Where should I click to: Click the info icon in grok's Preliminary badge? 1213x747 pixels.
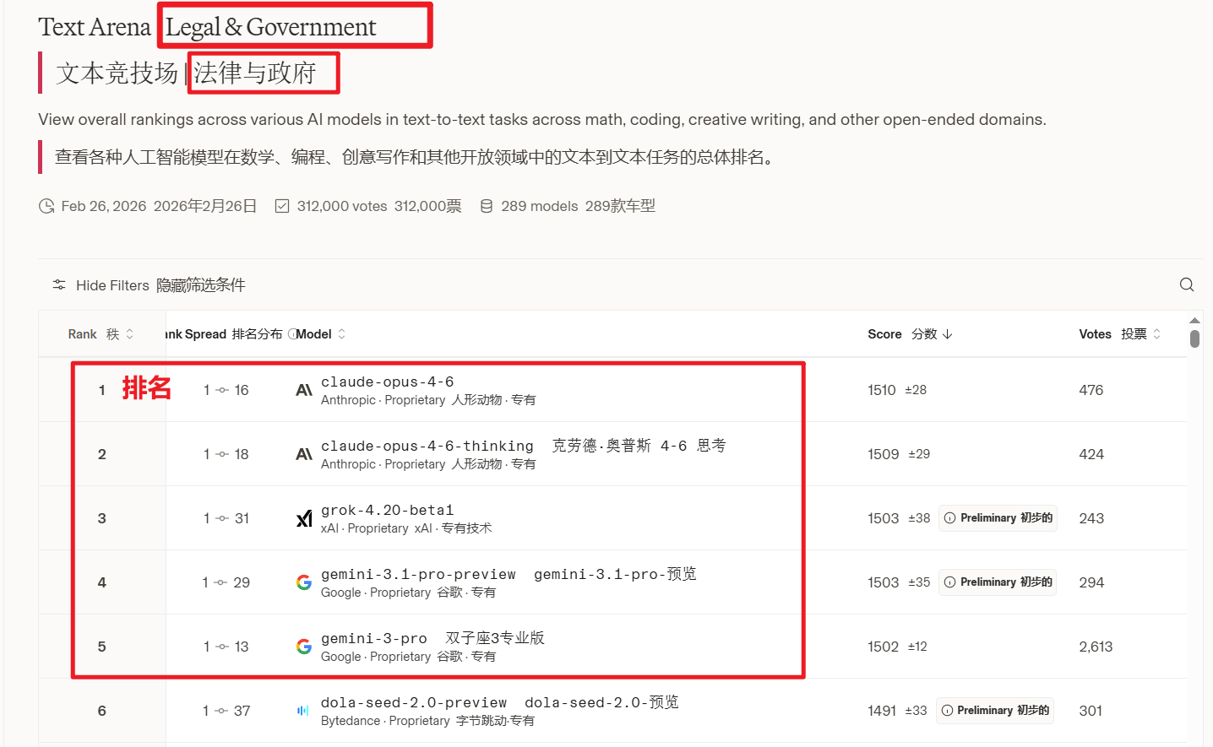coord(950,518)
